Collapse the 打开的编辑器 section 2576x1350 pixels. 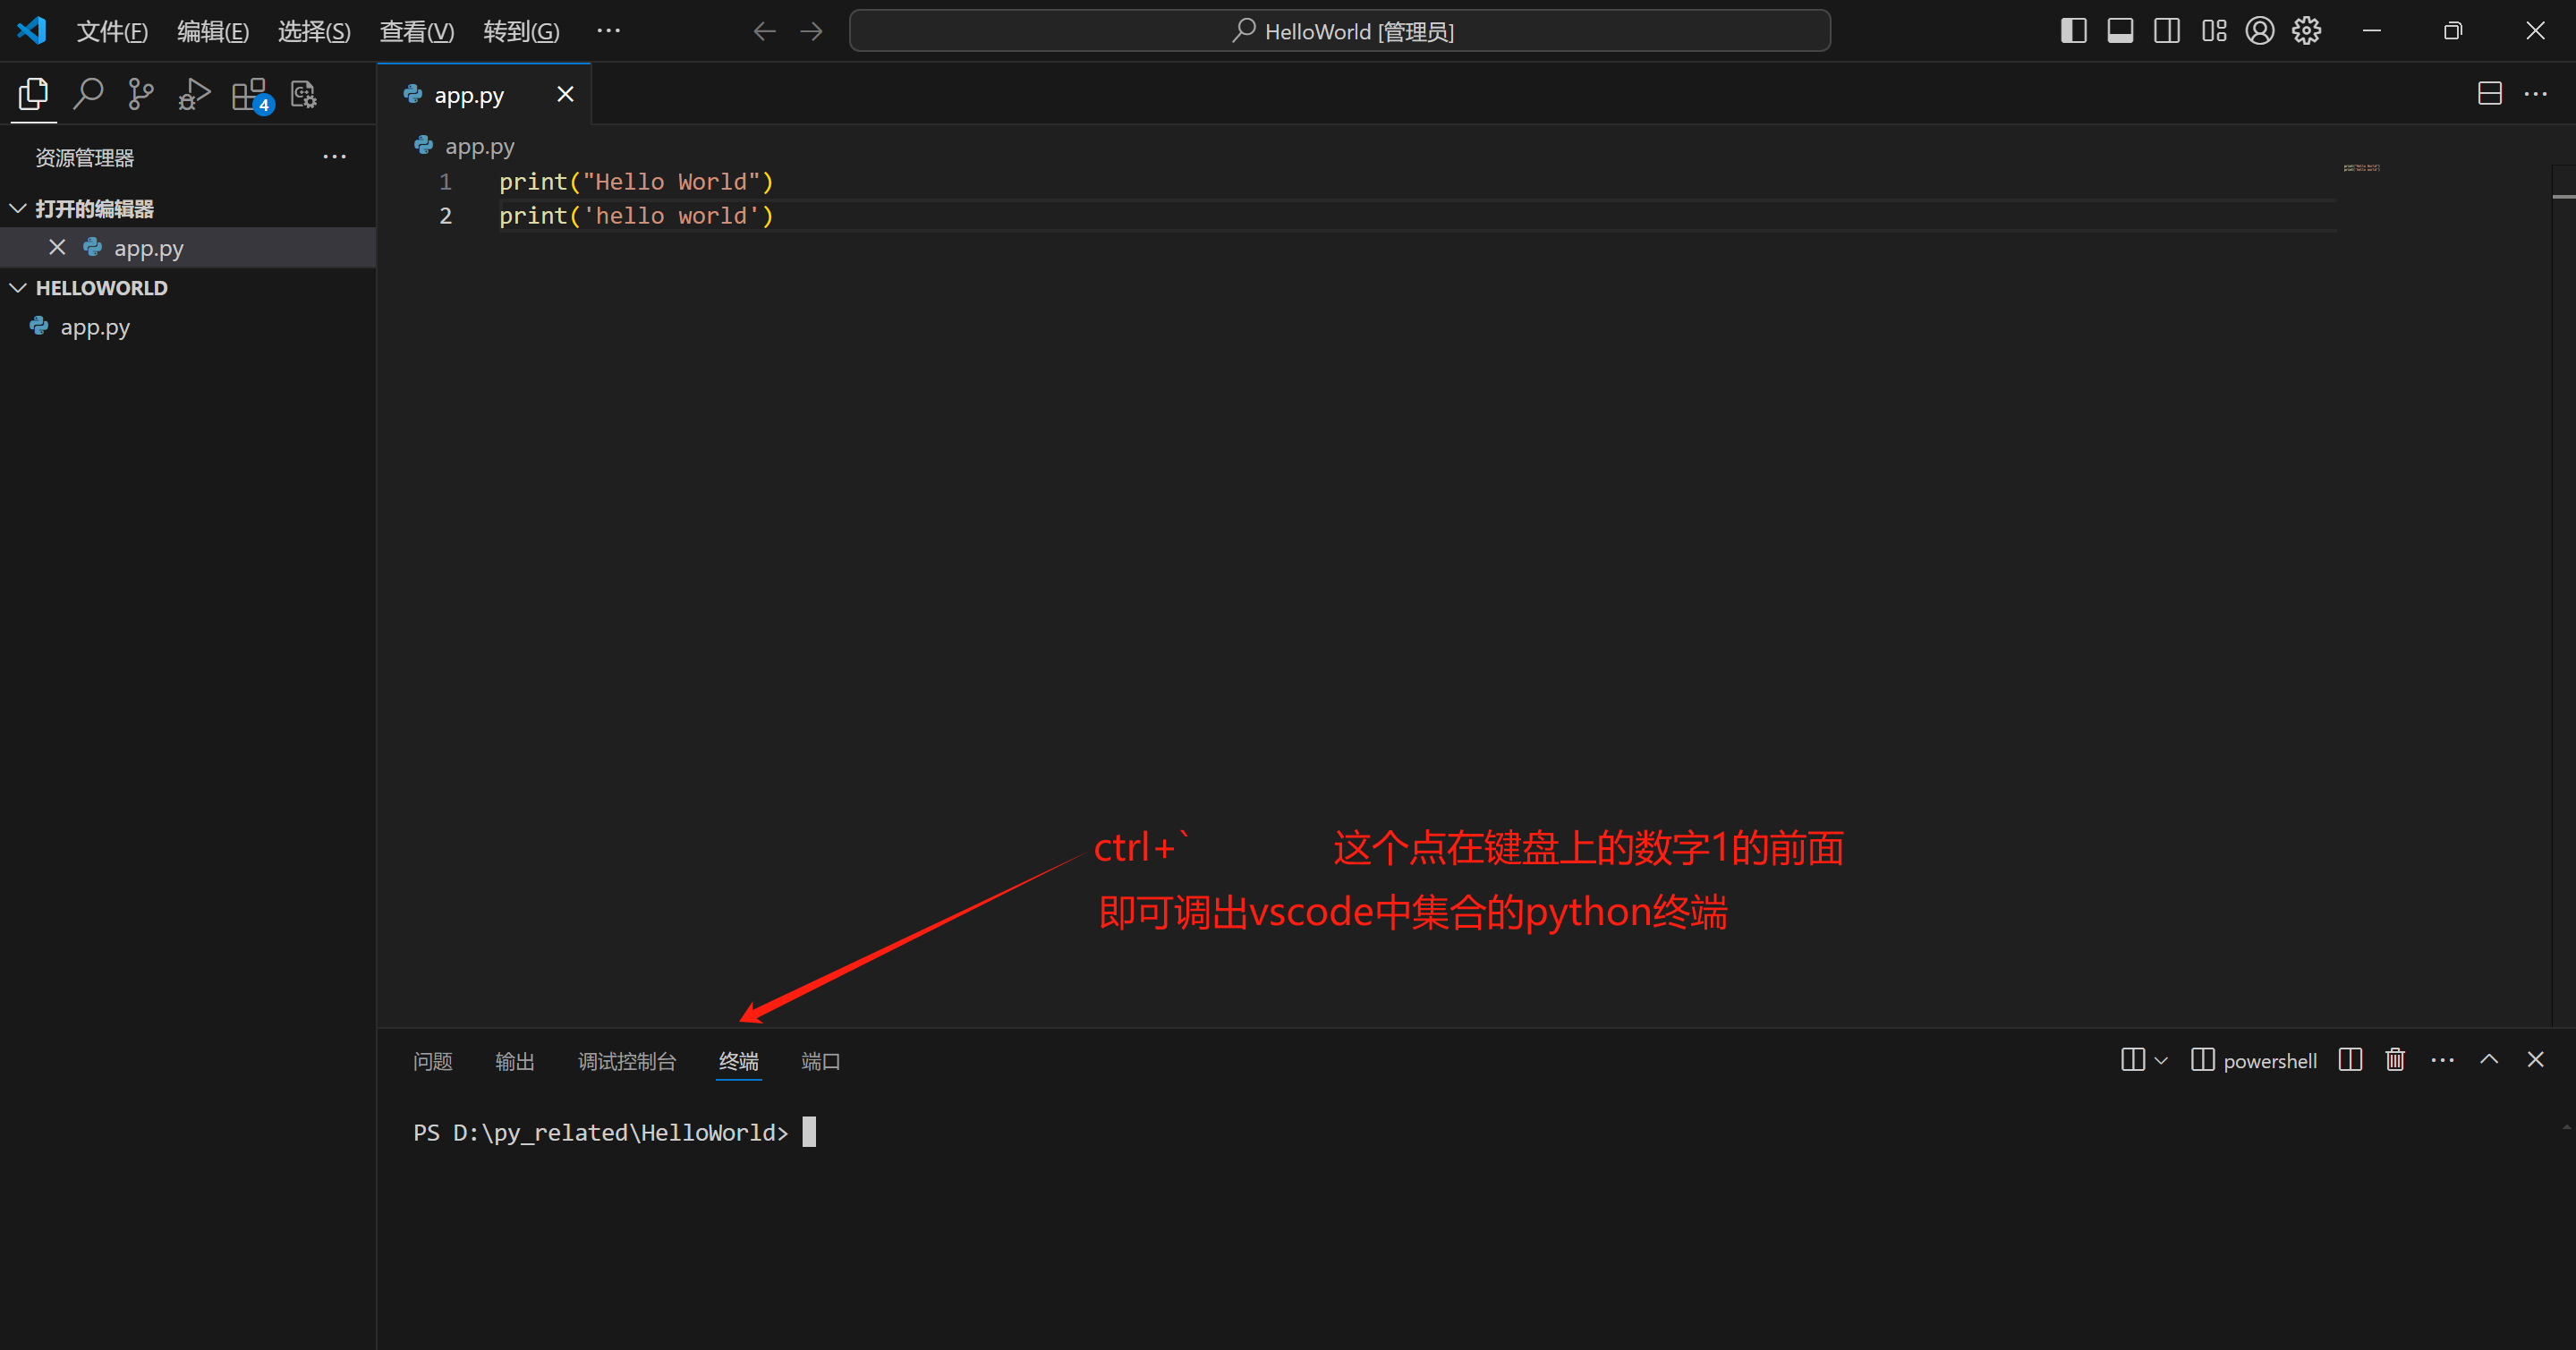pos(18,208)
